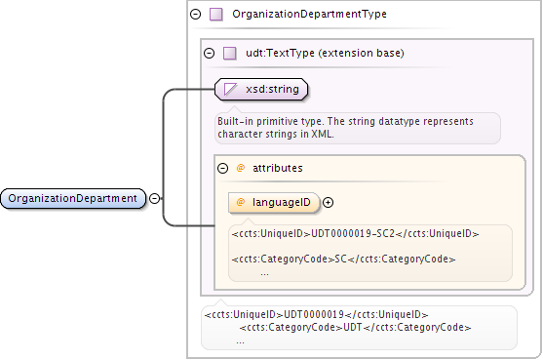Image resolution: width=543 pixels, height=360 pixels.
Task: Click the @ icon inside languageID node
Action: click(241, 202)
